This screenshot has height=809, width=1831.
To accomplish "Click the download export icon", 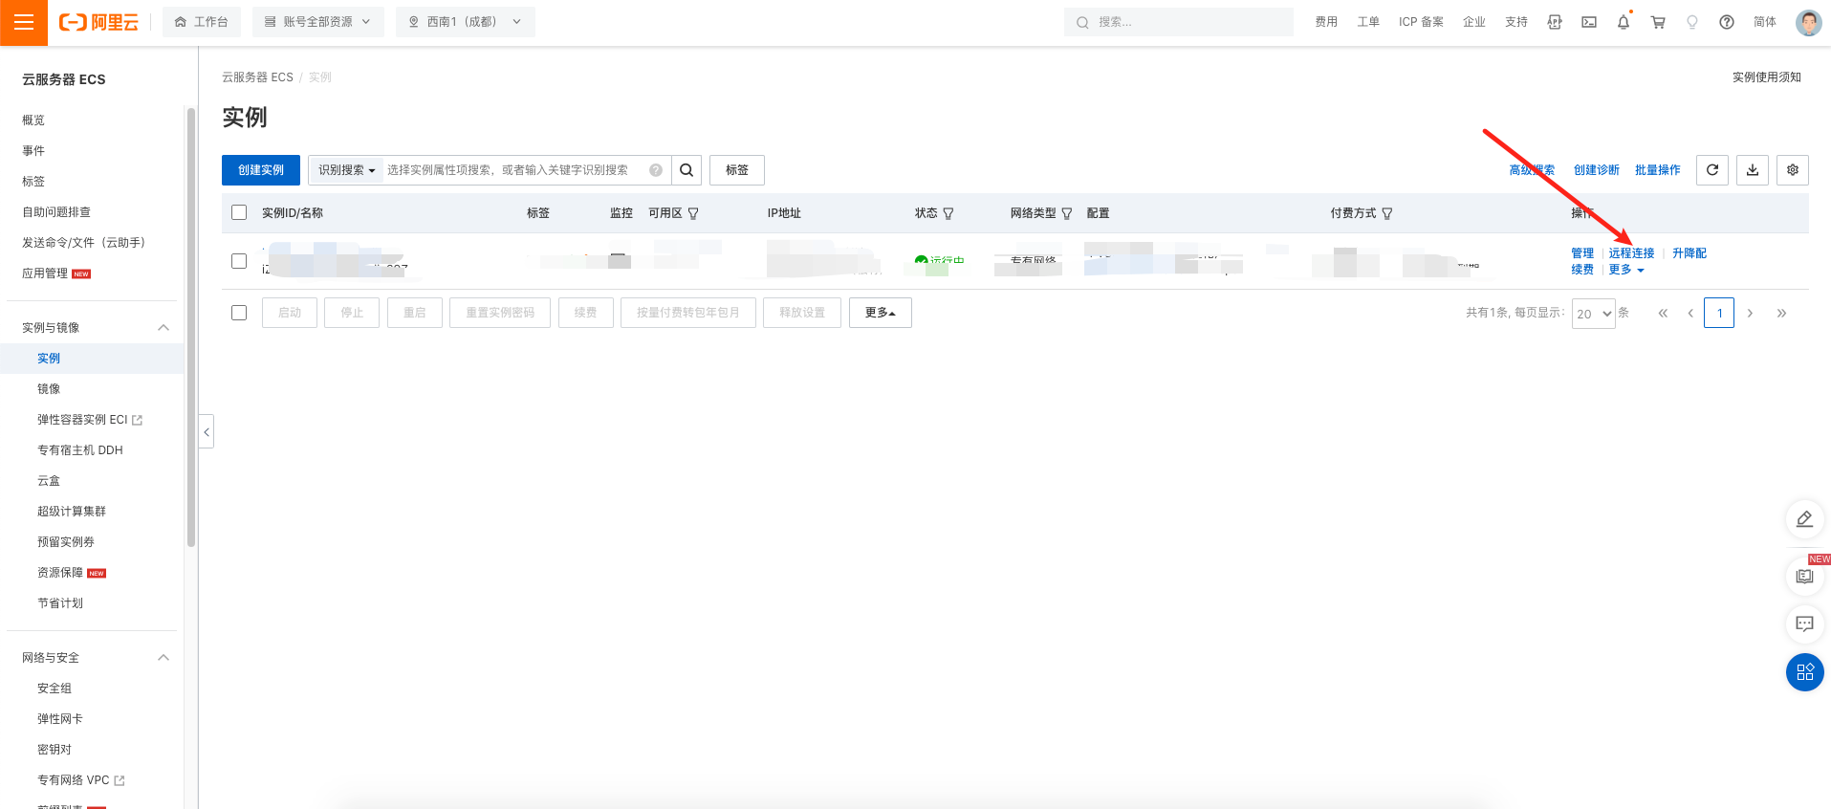I will (1752, 170).
